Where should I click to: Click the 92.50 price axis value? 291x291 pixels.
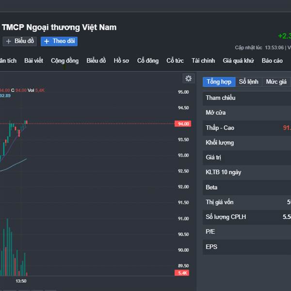point(183,171)
